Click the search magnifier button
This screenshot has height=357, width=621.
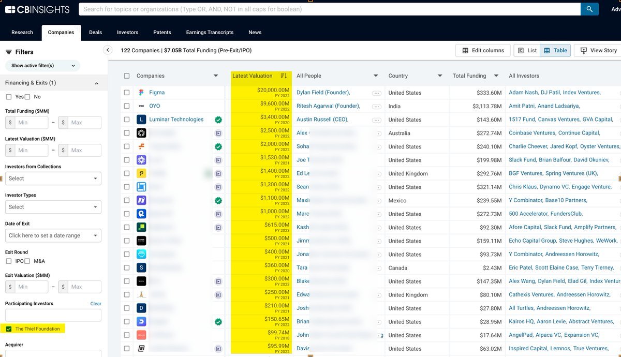(589, 9)
